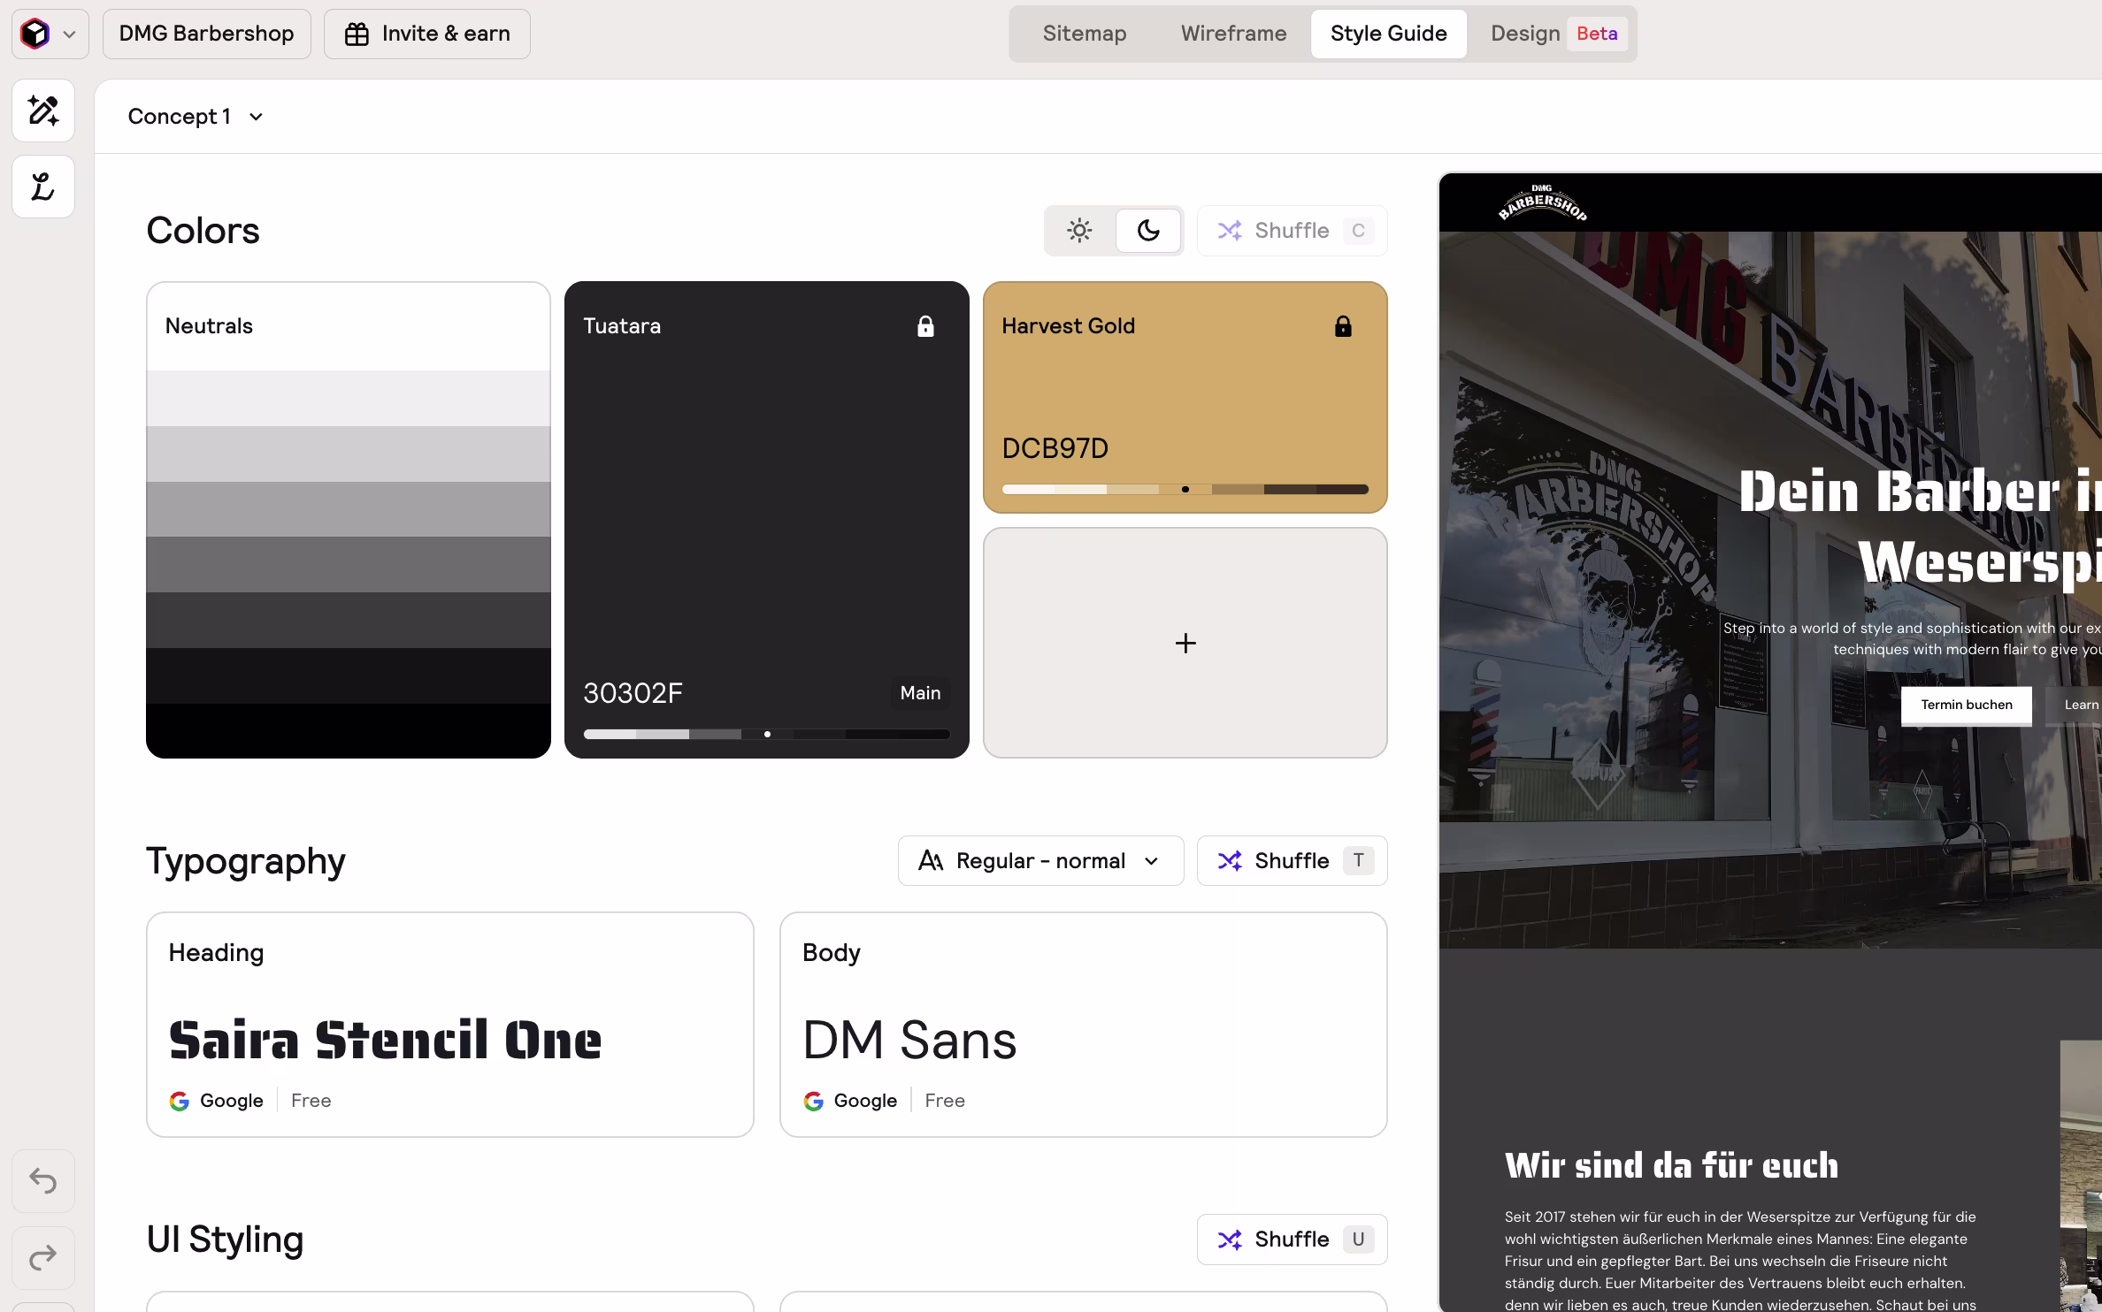Unlock the Harvest Gold color lock
Image resolution: width=2102 pixels, height=1312 pixels.
(x=1343, y=326)
